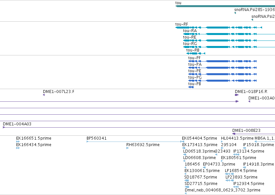Open the tou-RG transcript label

click(x=190, y=44)
